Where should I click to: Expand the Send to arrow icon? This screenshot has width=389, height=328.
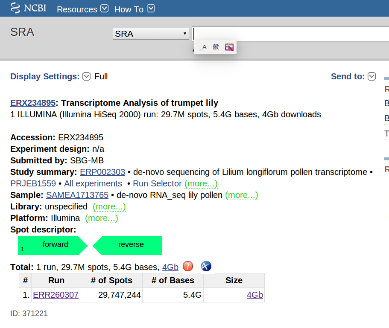371,76
